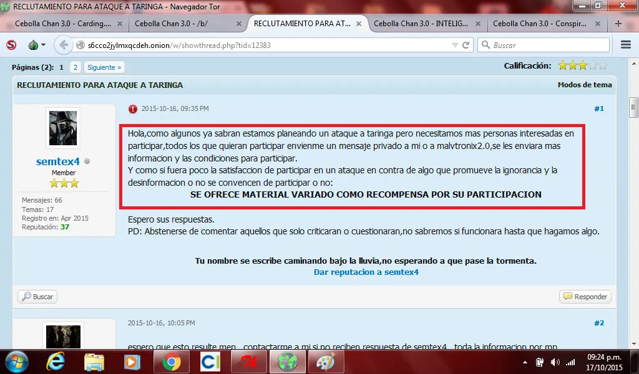Reload the current page
639x374 pixels.
pos(466,45)
